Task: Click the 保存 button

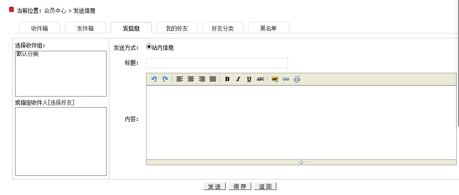Action: tap(240, 187)
